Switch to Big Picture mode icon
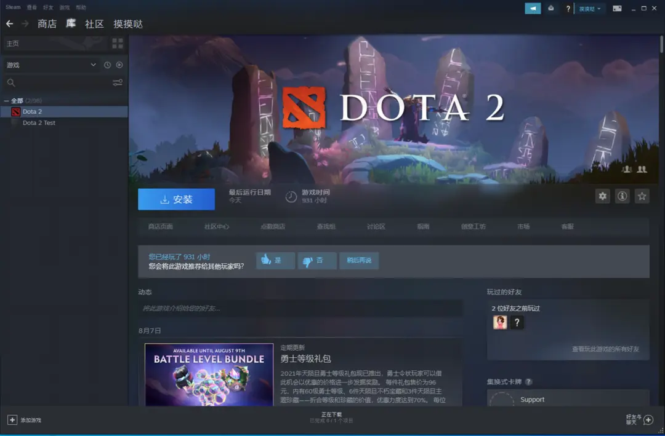 [x=617, y=9]
